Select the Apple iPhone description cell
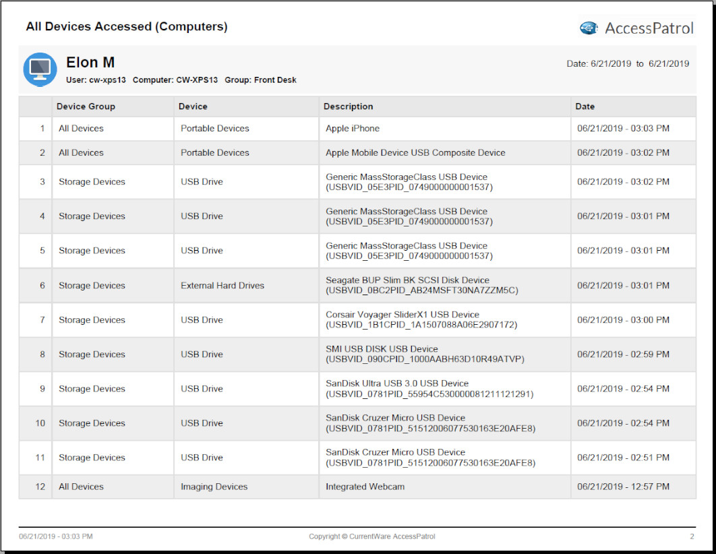This screenshot has height=554, width=716. click(353, 129)
